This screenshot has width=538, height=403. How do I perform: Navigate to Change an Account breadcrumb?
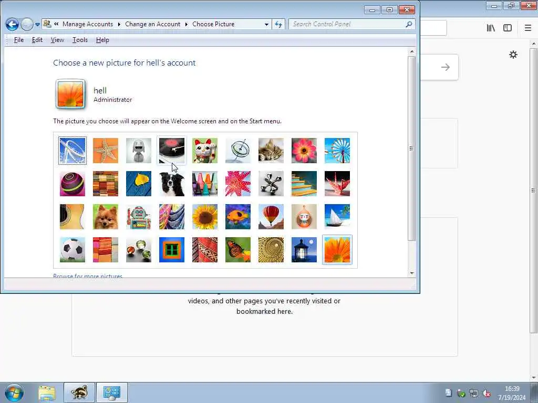click(153, 24)
